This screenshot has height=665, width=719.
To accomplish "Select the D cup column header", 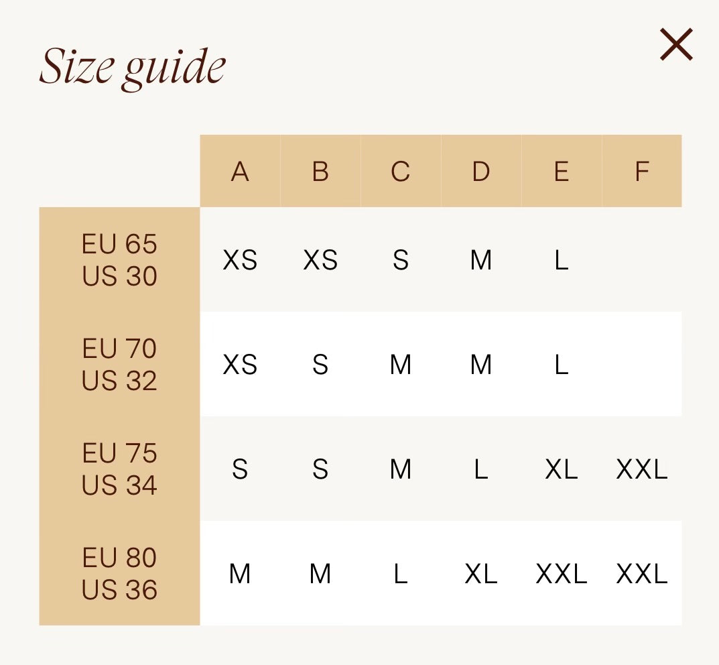I will click(x=481, y=171).
